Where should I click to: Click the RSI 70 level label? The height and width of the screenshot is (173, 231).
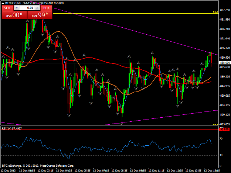(x=221, y=139)
